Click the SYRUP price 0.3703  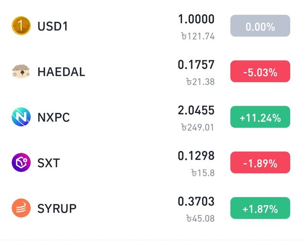tap(196, 201)
